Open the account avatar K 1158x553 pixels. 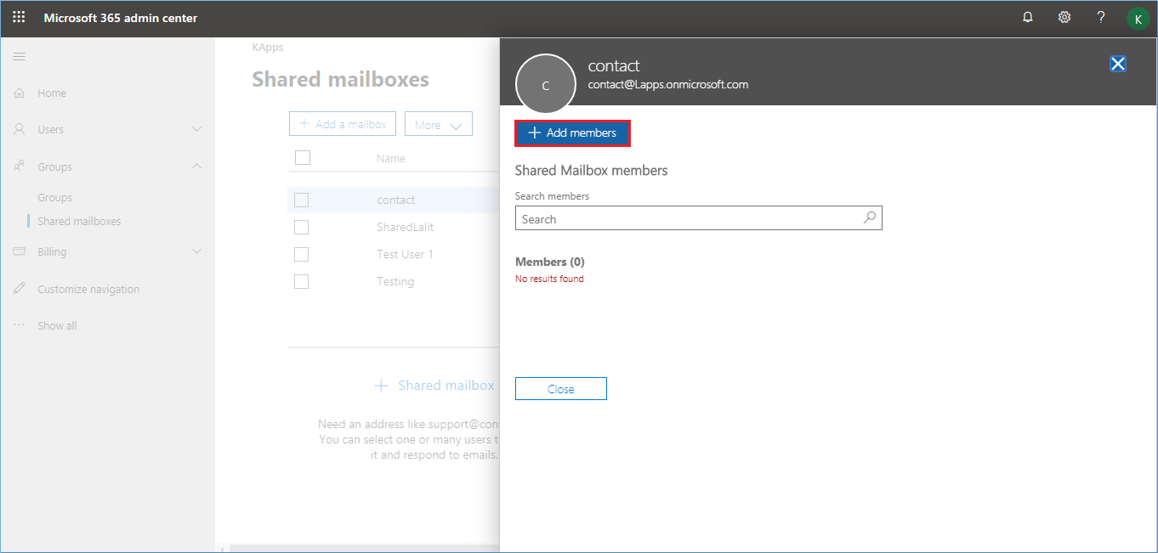1138,19
